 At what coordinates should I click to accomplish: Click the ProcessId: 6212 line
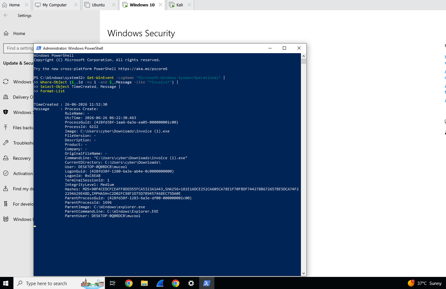81,127
